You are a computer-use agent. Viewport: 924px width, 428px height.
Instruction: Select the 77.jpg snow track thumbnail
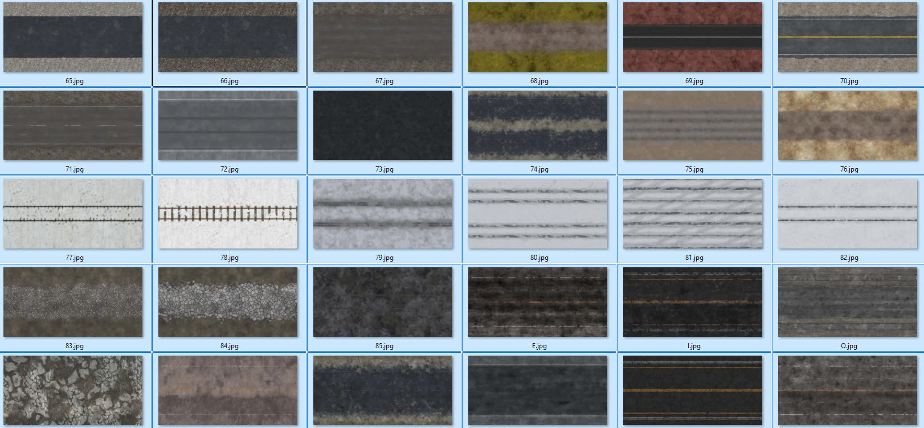(73, 214)
